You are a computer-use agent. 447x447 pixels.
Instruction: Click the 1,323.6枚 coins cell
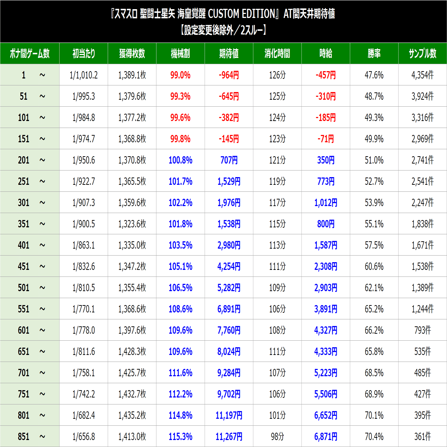pyautogui.click(x=132, y=224)
